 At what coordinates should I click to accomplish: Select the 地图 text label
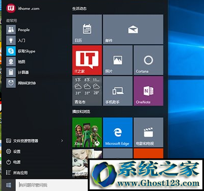pos(22,62)
